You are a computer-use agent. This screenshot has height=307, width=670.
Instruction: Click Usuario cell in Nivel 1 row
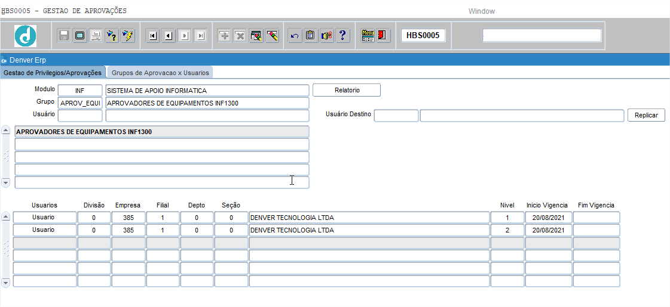coord(44,218)
